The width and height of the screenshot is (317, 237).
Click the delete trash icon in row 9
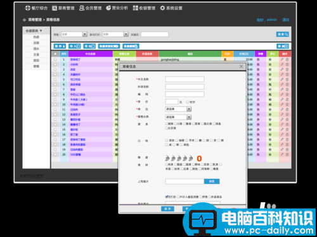pyautogui.click(x=287, y=99)
